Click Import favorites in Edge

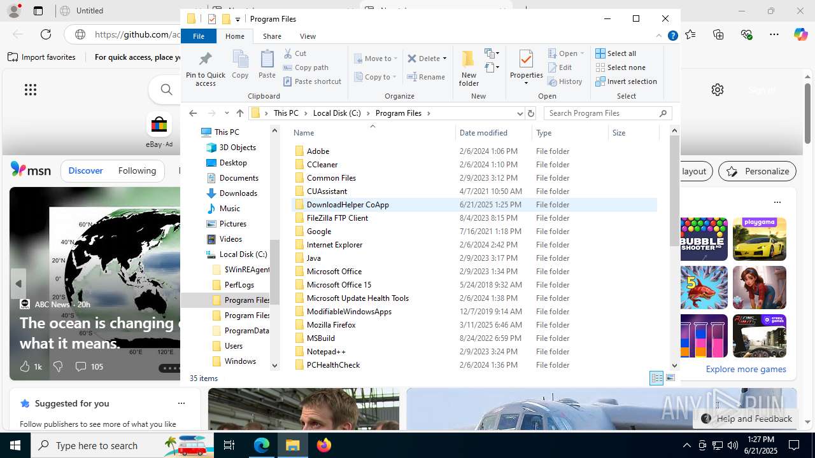(42, 57)
